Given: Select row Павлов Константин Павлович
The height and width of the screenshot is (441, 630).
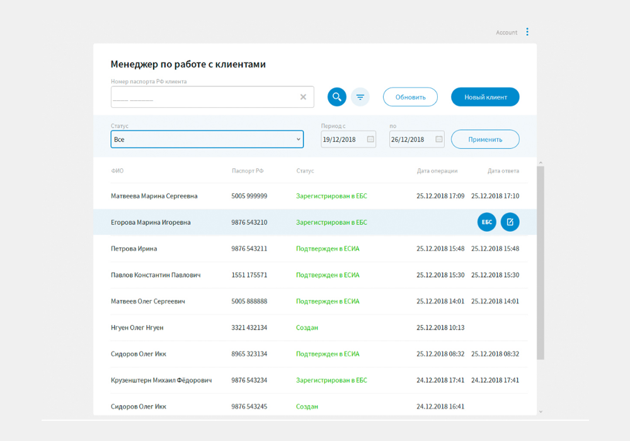Looking at the screenshot, I should (315, 275).
